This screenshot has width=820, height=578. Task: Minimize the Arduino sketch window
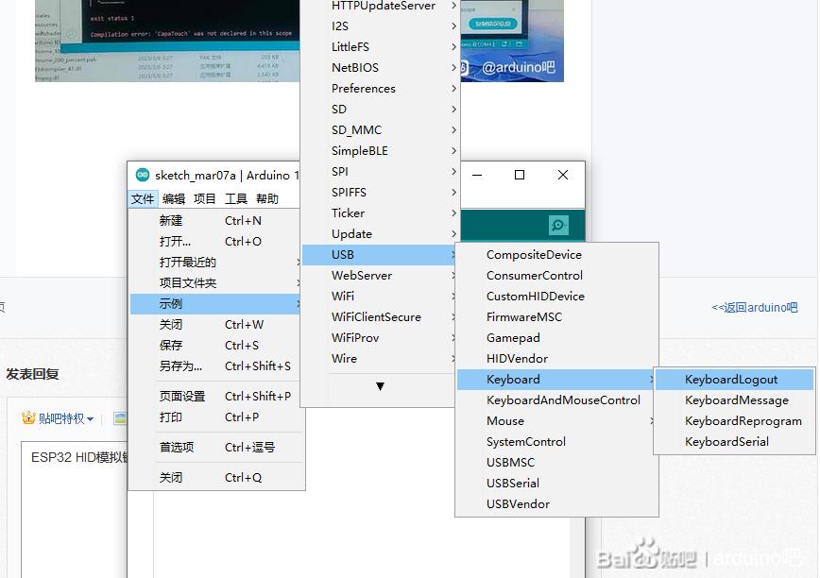point(477,175)
